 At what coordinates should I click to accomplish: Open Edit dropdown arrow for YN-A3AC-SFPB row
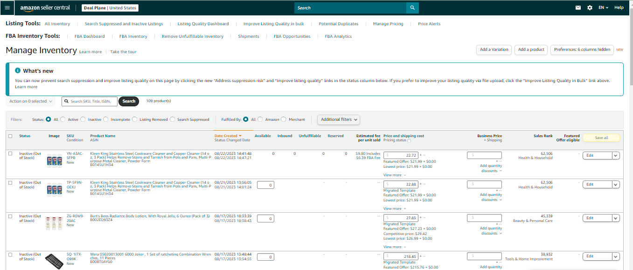(x=616, y=155)
